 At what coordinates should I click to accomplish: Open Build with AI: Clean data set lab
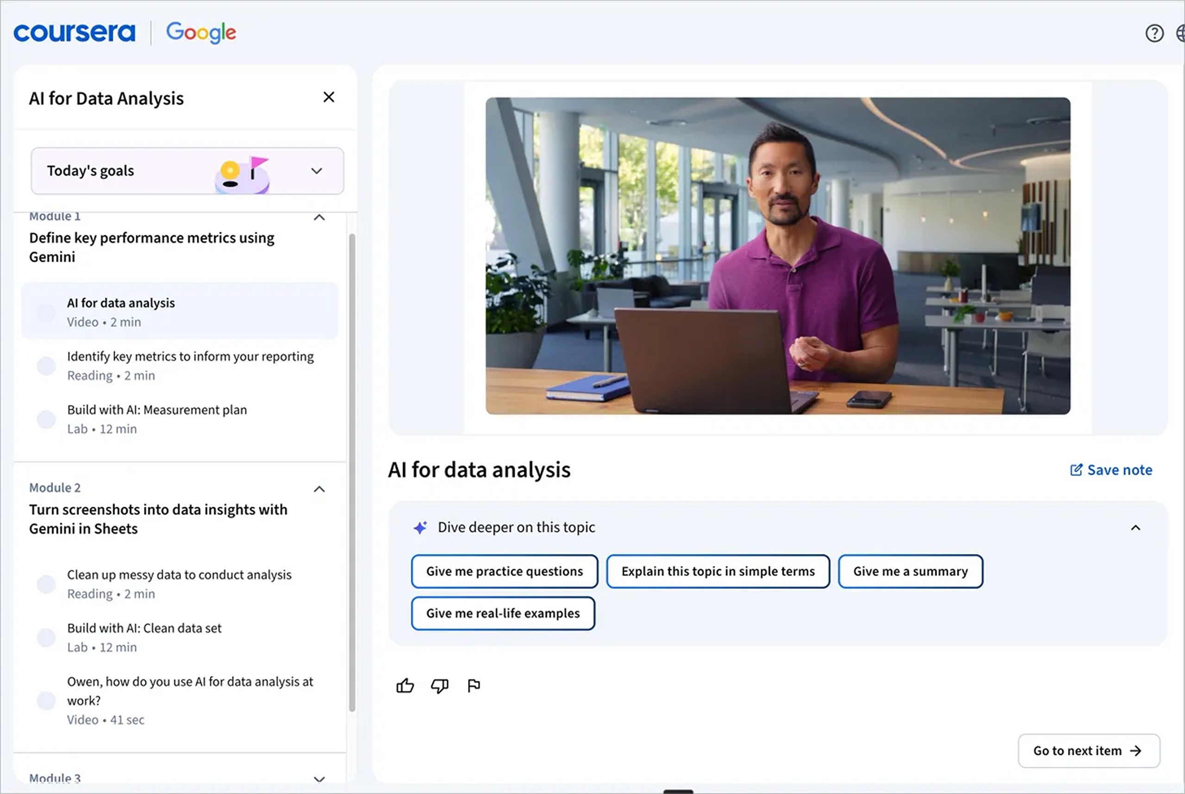(x=180, y=638)
